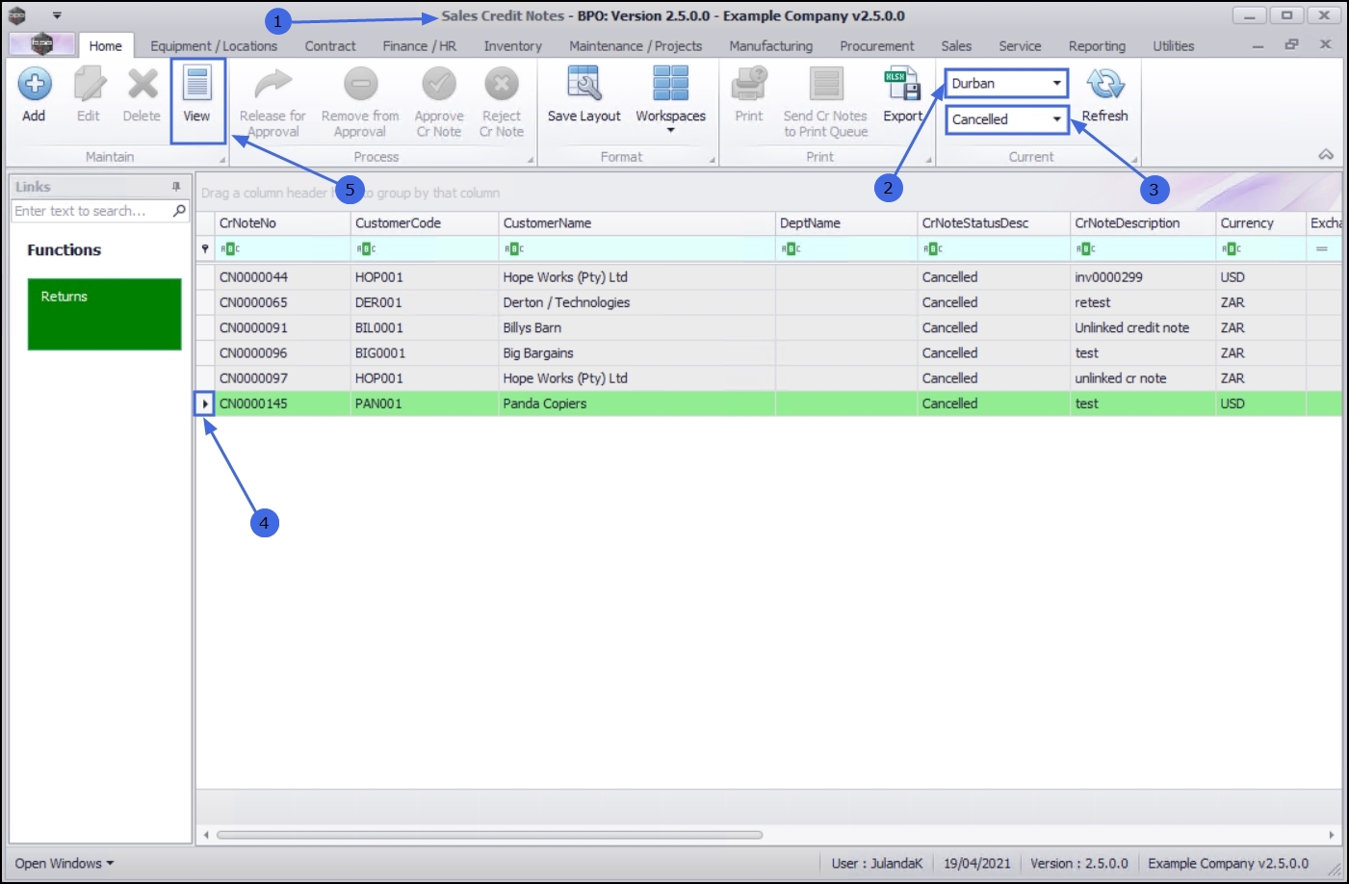Select credit note CN0000097 row

tap(768, 378)
